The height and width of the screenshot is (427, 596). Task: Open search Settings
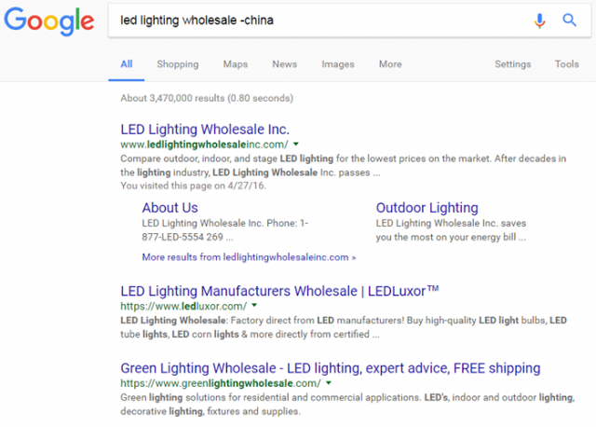[513, 64]
